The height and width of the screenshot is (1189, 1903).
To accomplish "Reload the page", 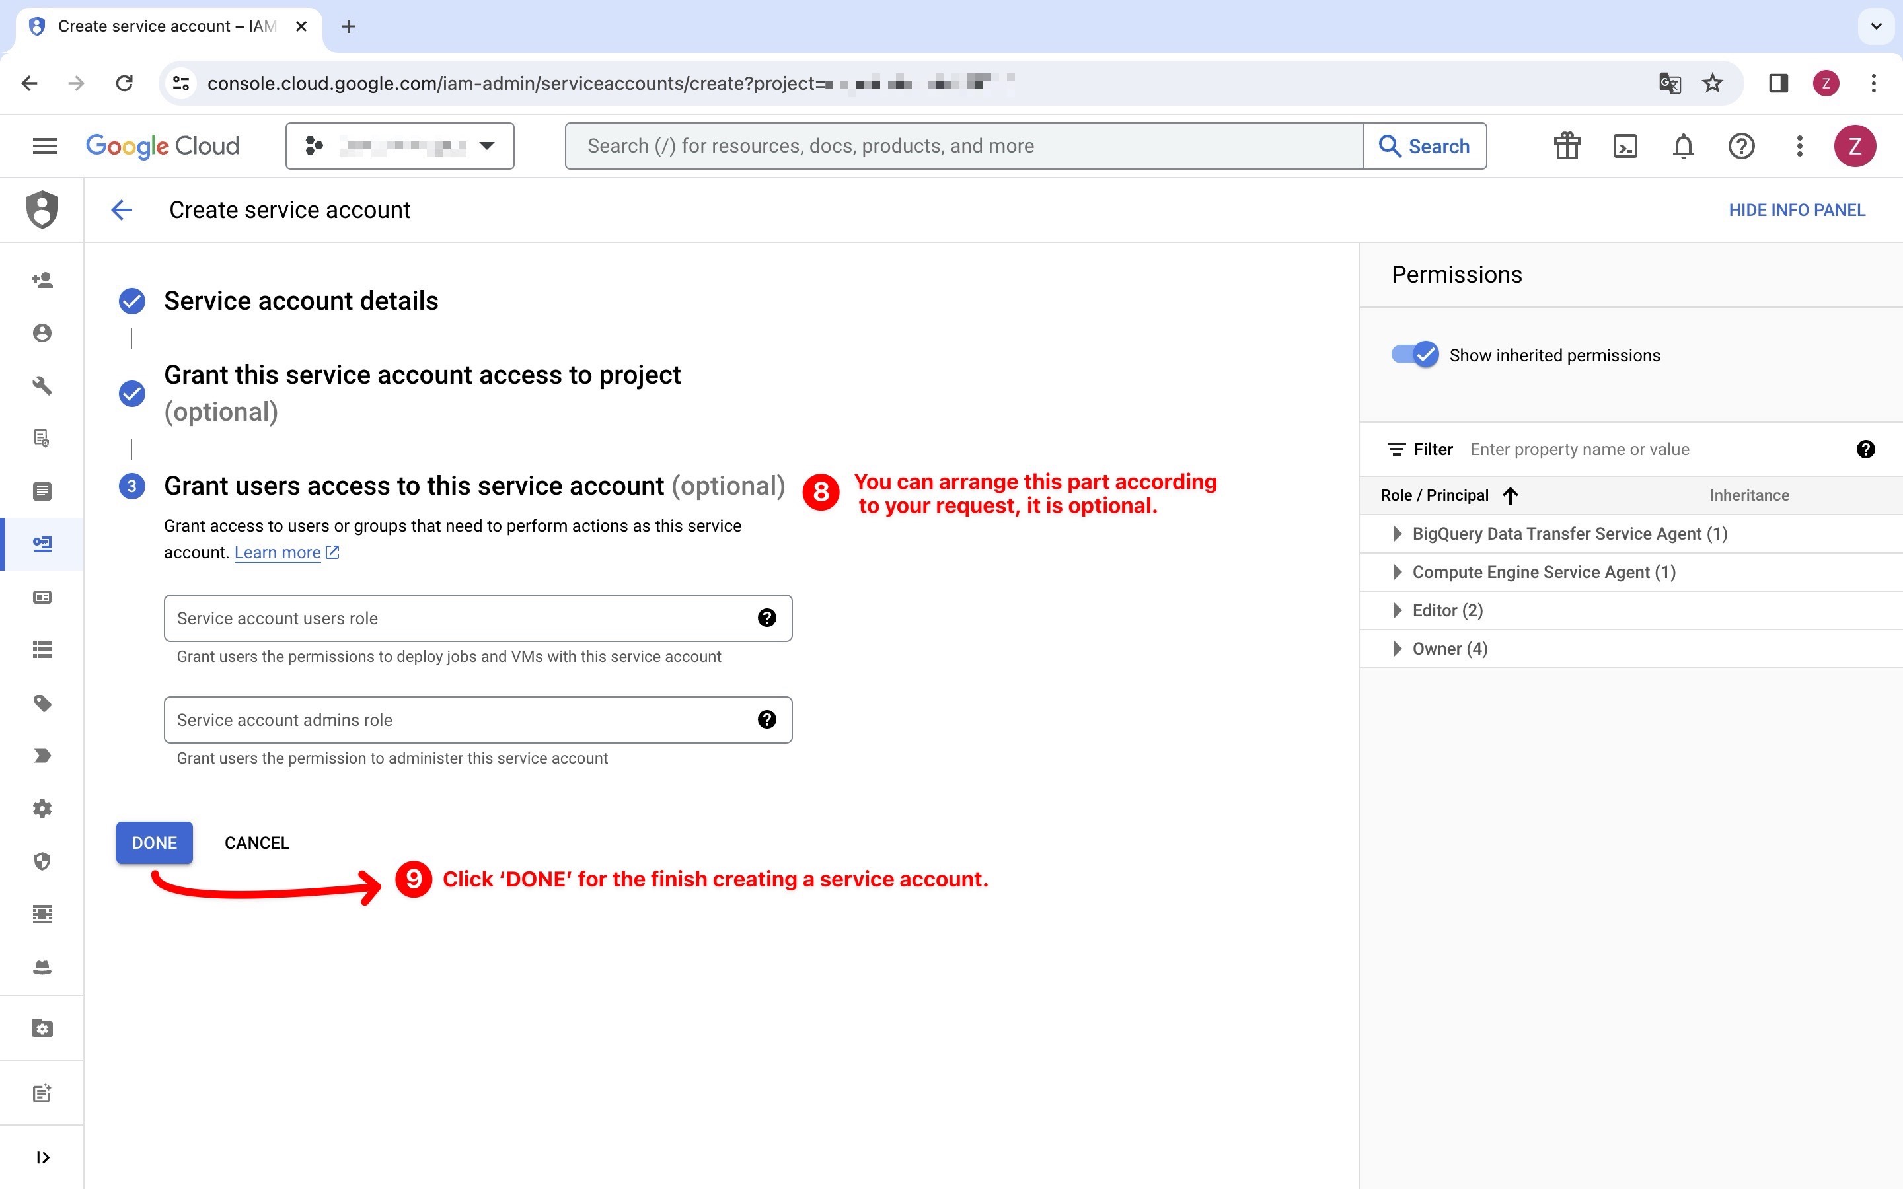I will [124, 83].
